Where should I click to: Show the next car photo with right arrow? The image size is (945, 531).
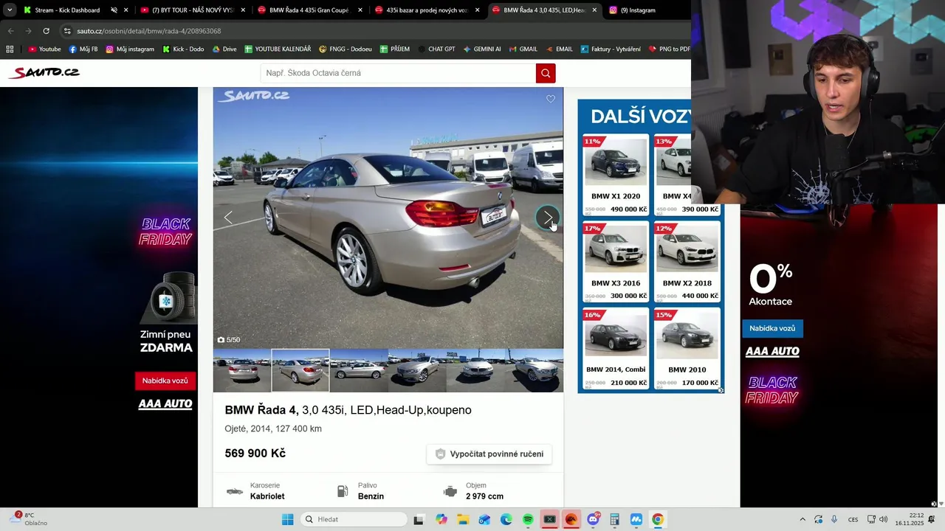(x=547, y=218)
